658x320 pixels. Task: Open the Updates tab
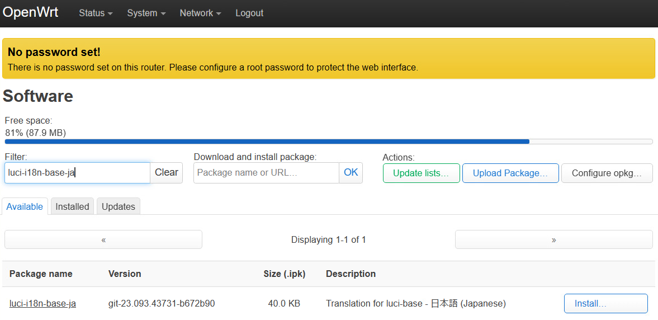point(118,206)
